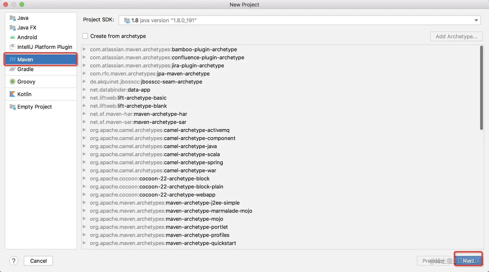Image resolution: width=489 pixels, height=272 pixels.
Task: Select Java project type
Action: click(x=41, y=18)
